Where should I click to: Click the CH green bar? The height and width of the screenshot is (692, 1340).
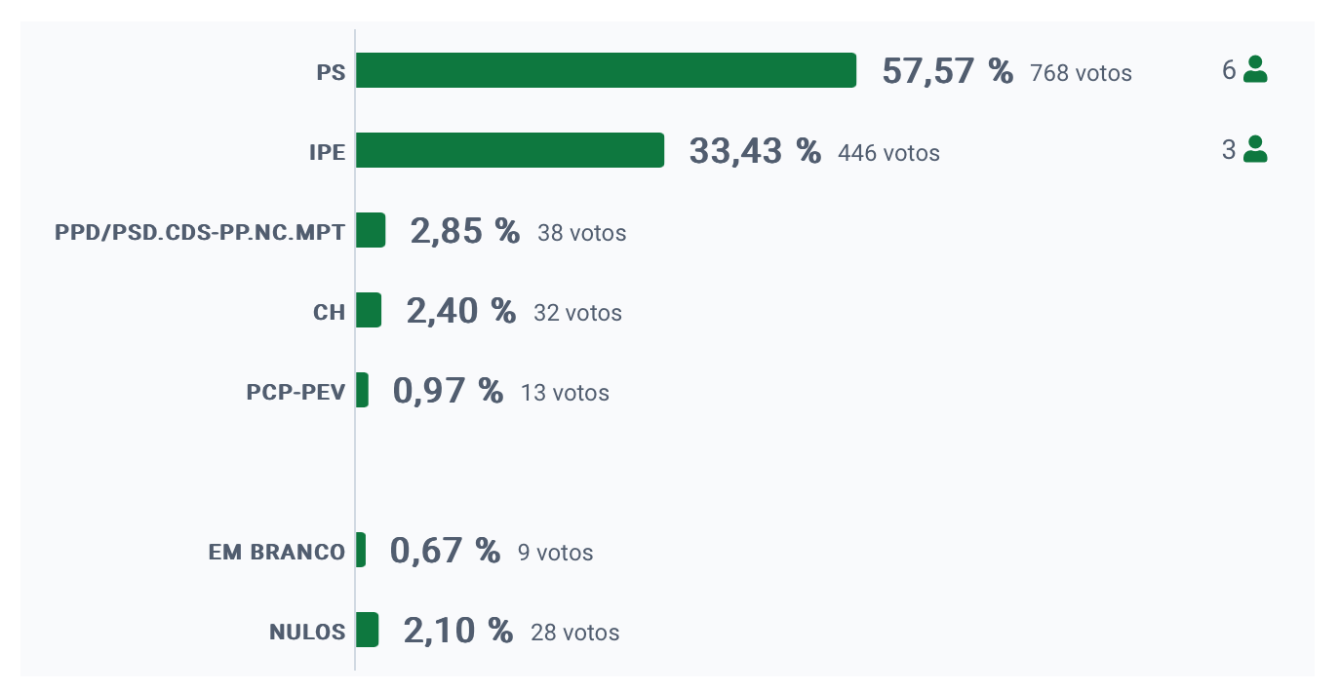[369, 310]
